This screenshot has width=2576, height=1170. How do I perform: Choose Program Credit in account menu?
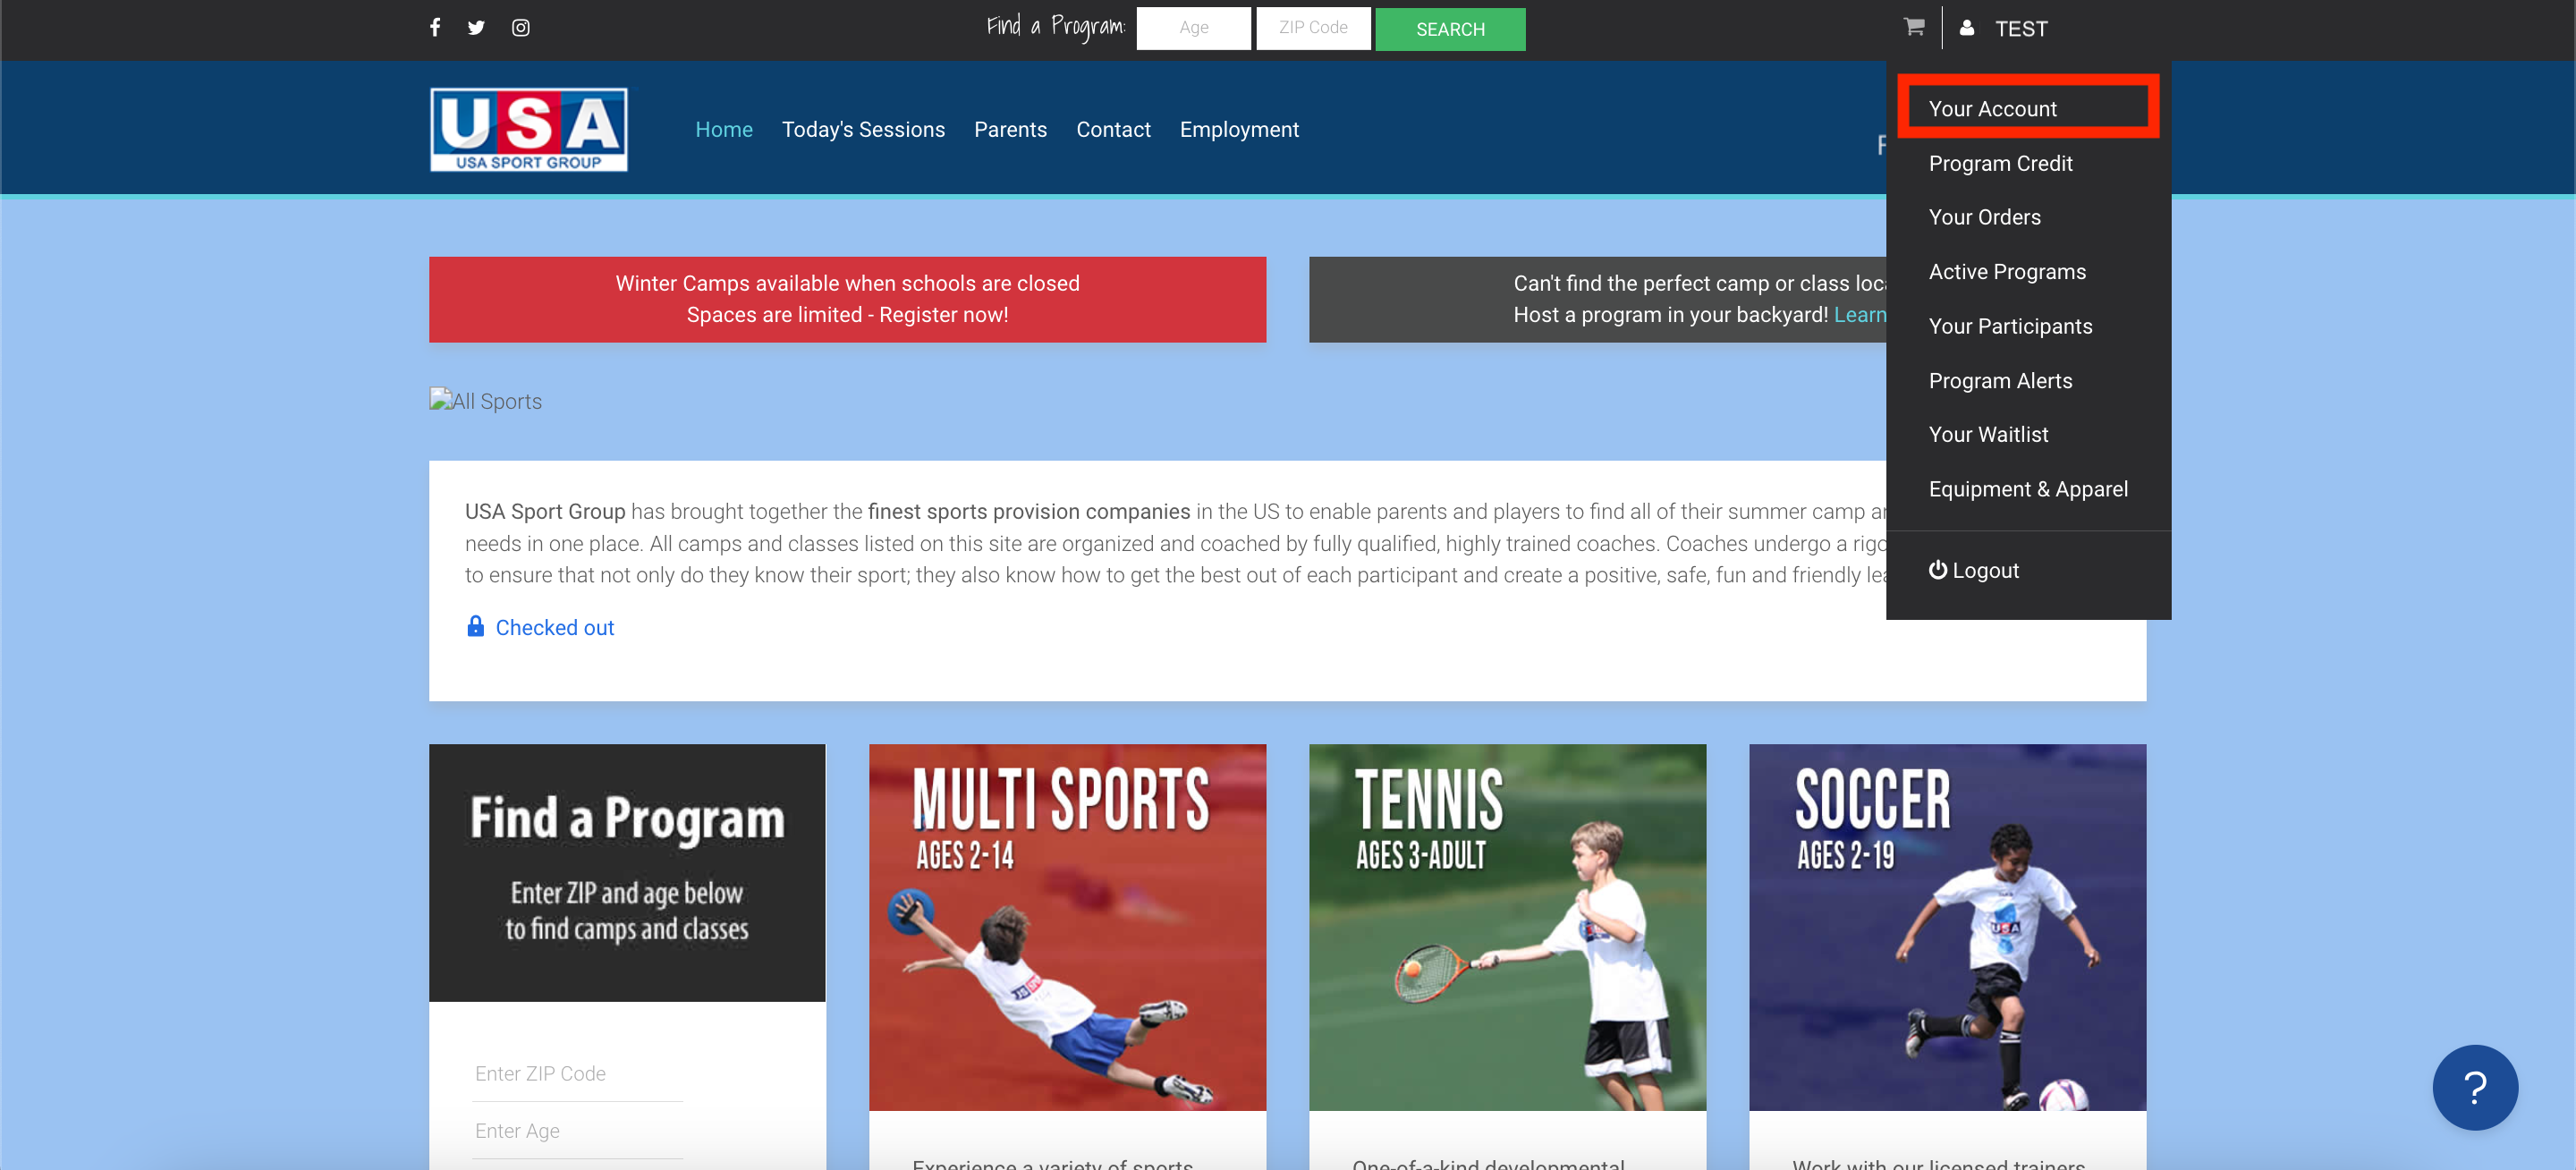[2000, 163]
